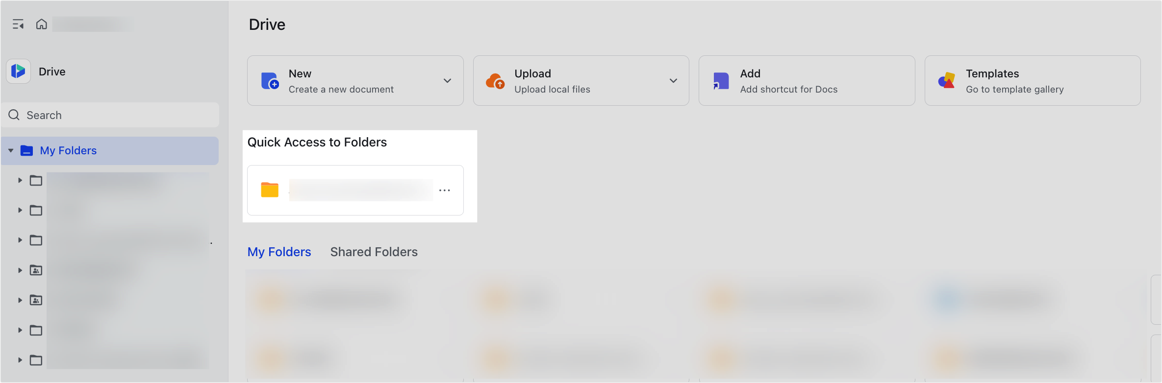Select My Folders in the sidebar

(68, 150)
